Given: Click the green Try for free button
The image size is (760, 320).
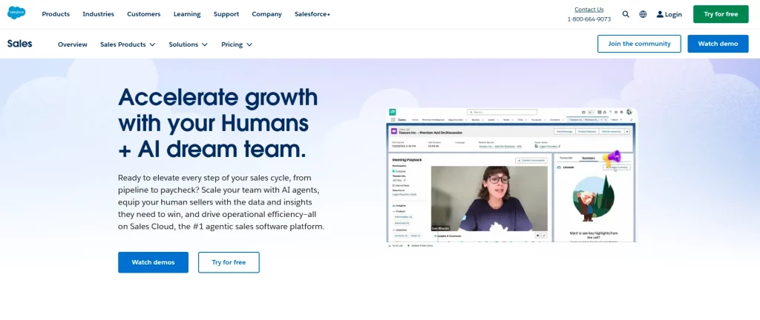Looking at the screenshot, I should coord(721,14).
